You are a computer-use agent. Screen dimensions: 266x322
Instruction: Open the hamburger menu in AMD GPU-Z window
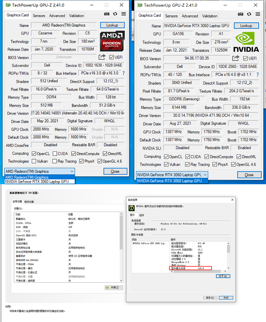click(124, 14)
